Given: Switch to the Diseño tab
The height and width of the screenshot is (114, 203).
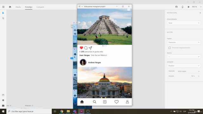Looking at the screenshot, I should (18, 7).
